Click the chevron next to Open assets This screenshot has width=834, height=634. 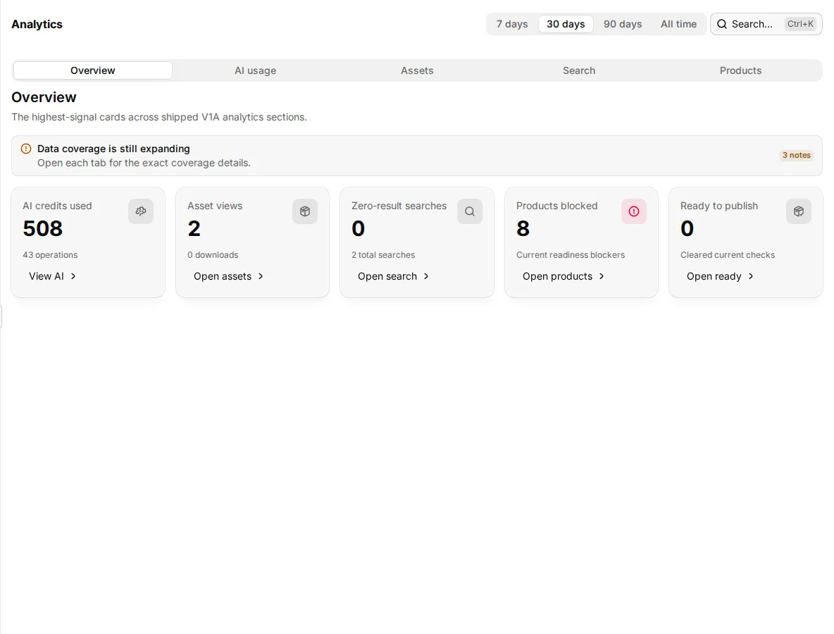click(261, 276)
